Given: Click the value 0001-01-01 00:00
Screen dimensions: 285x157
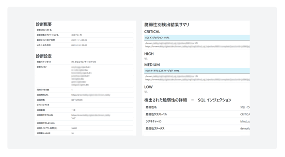Looking at the screenshot, I should coord(79,45).
